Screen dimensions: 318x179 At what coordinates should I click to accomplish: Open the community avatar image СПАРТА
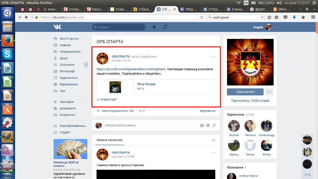(250, 62)
